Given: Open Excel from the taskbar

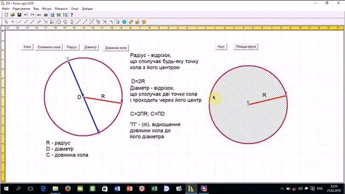Looking at the screenshot, I should [x=154, y=189].
